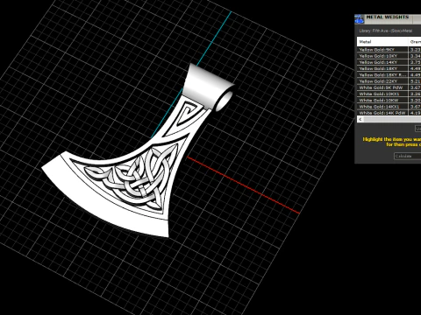Image resolution: width=421 pixels, height=315 pixels.
Task: Select the Yellow Gold:10KY row
Action: (x=389, y=56)
